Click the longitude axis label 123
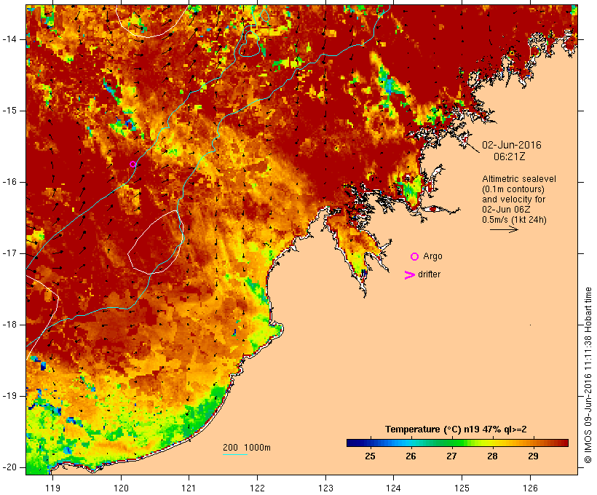 (325, 488)
